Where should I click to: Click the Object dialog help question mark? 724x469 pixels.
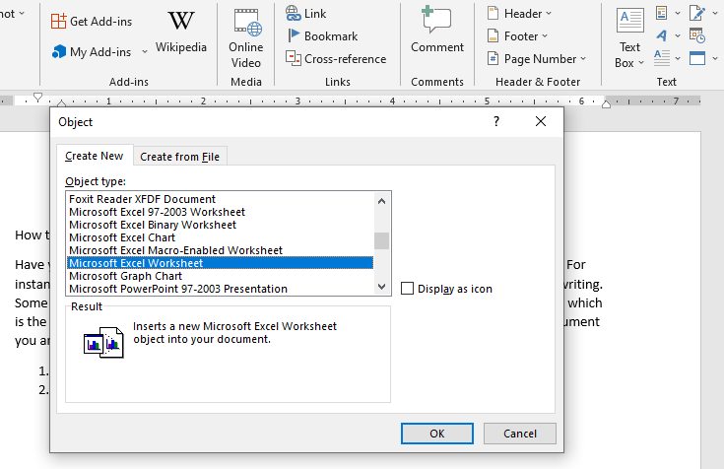pyautogui.click(x=495, y=121)
